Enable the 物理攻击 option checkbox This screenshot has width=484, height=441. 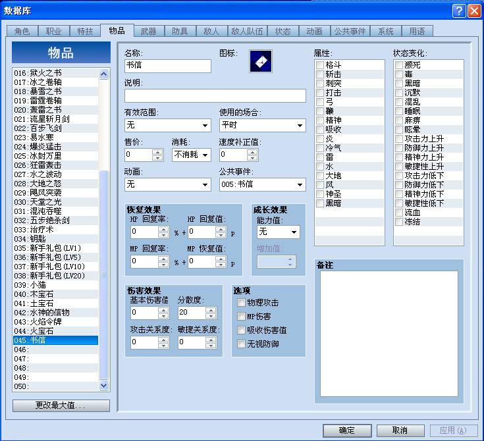click(241, 302)
